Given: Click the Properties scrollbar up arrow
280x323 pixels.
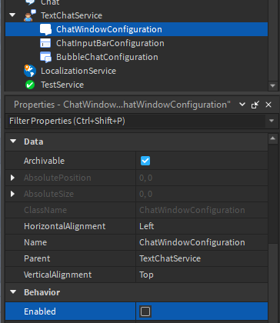Looking at the screenshot, I should tap(272, 138).
